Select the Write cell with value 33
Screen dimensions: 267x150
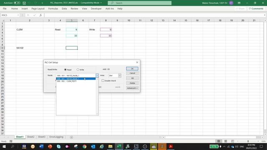(x=106, y=36)
